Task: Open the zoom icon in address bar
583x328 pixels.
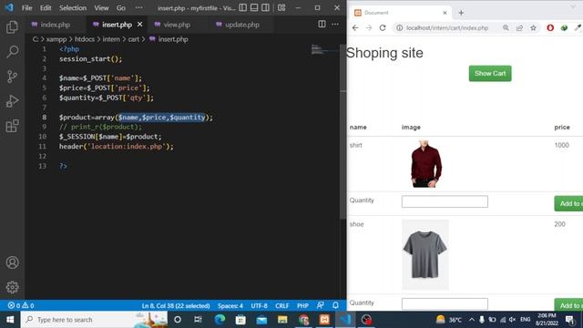Action: coord(506,28)
